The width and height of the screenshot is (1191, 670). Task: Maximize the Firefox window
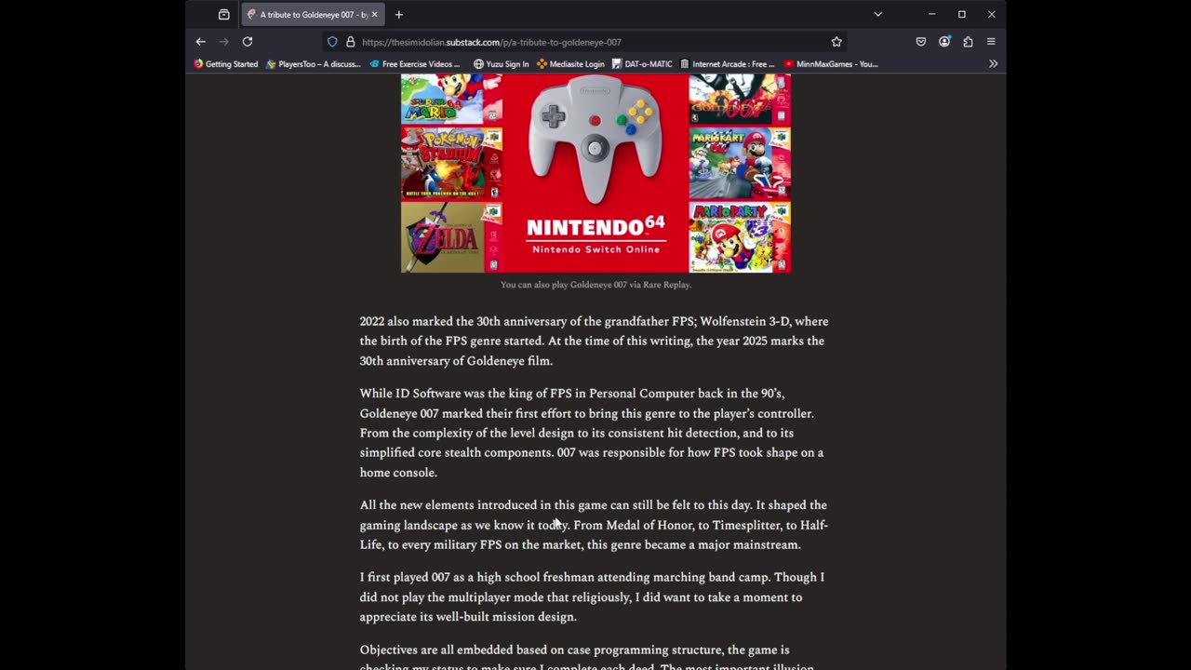point(961,15)
